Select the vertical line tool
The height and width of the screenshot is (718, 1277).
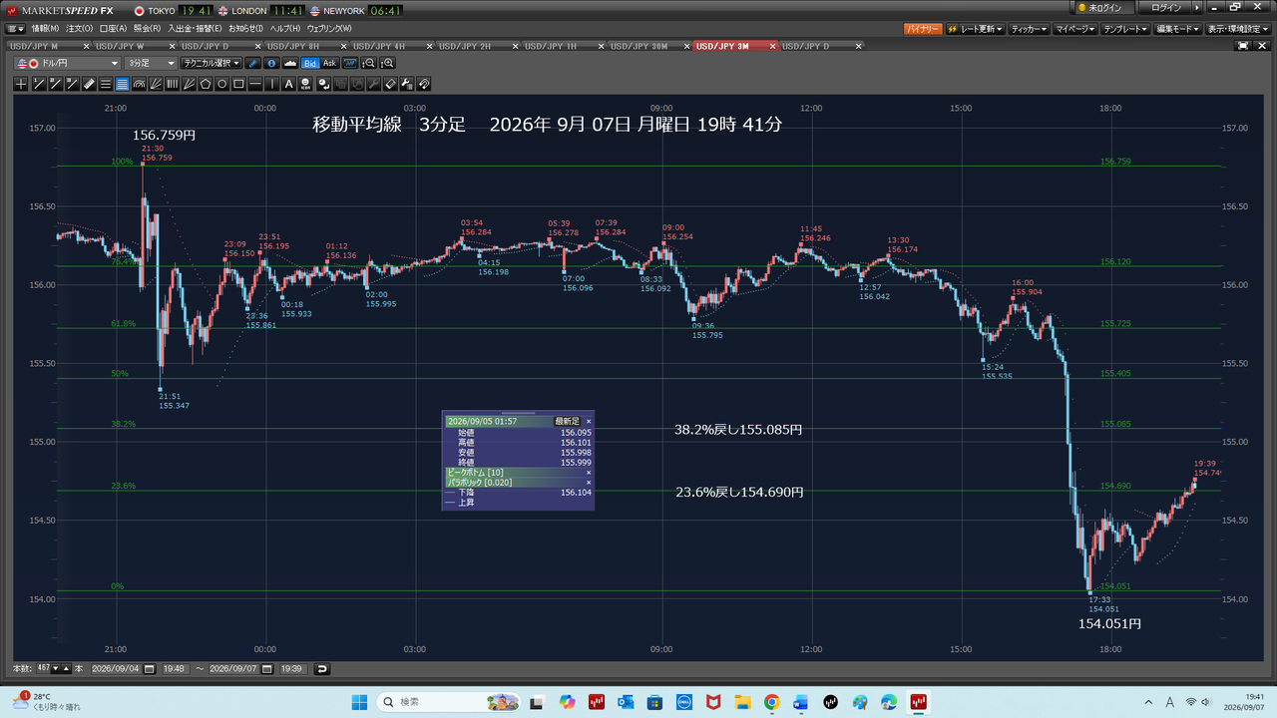tap(272, 84)
